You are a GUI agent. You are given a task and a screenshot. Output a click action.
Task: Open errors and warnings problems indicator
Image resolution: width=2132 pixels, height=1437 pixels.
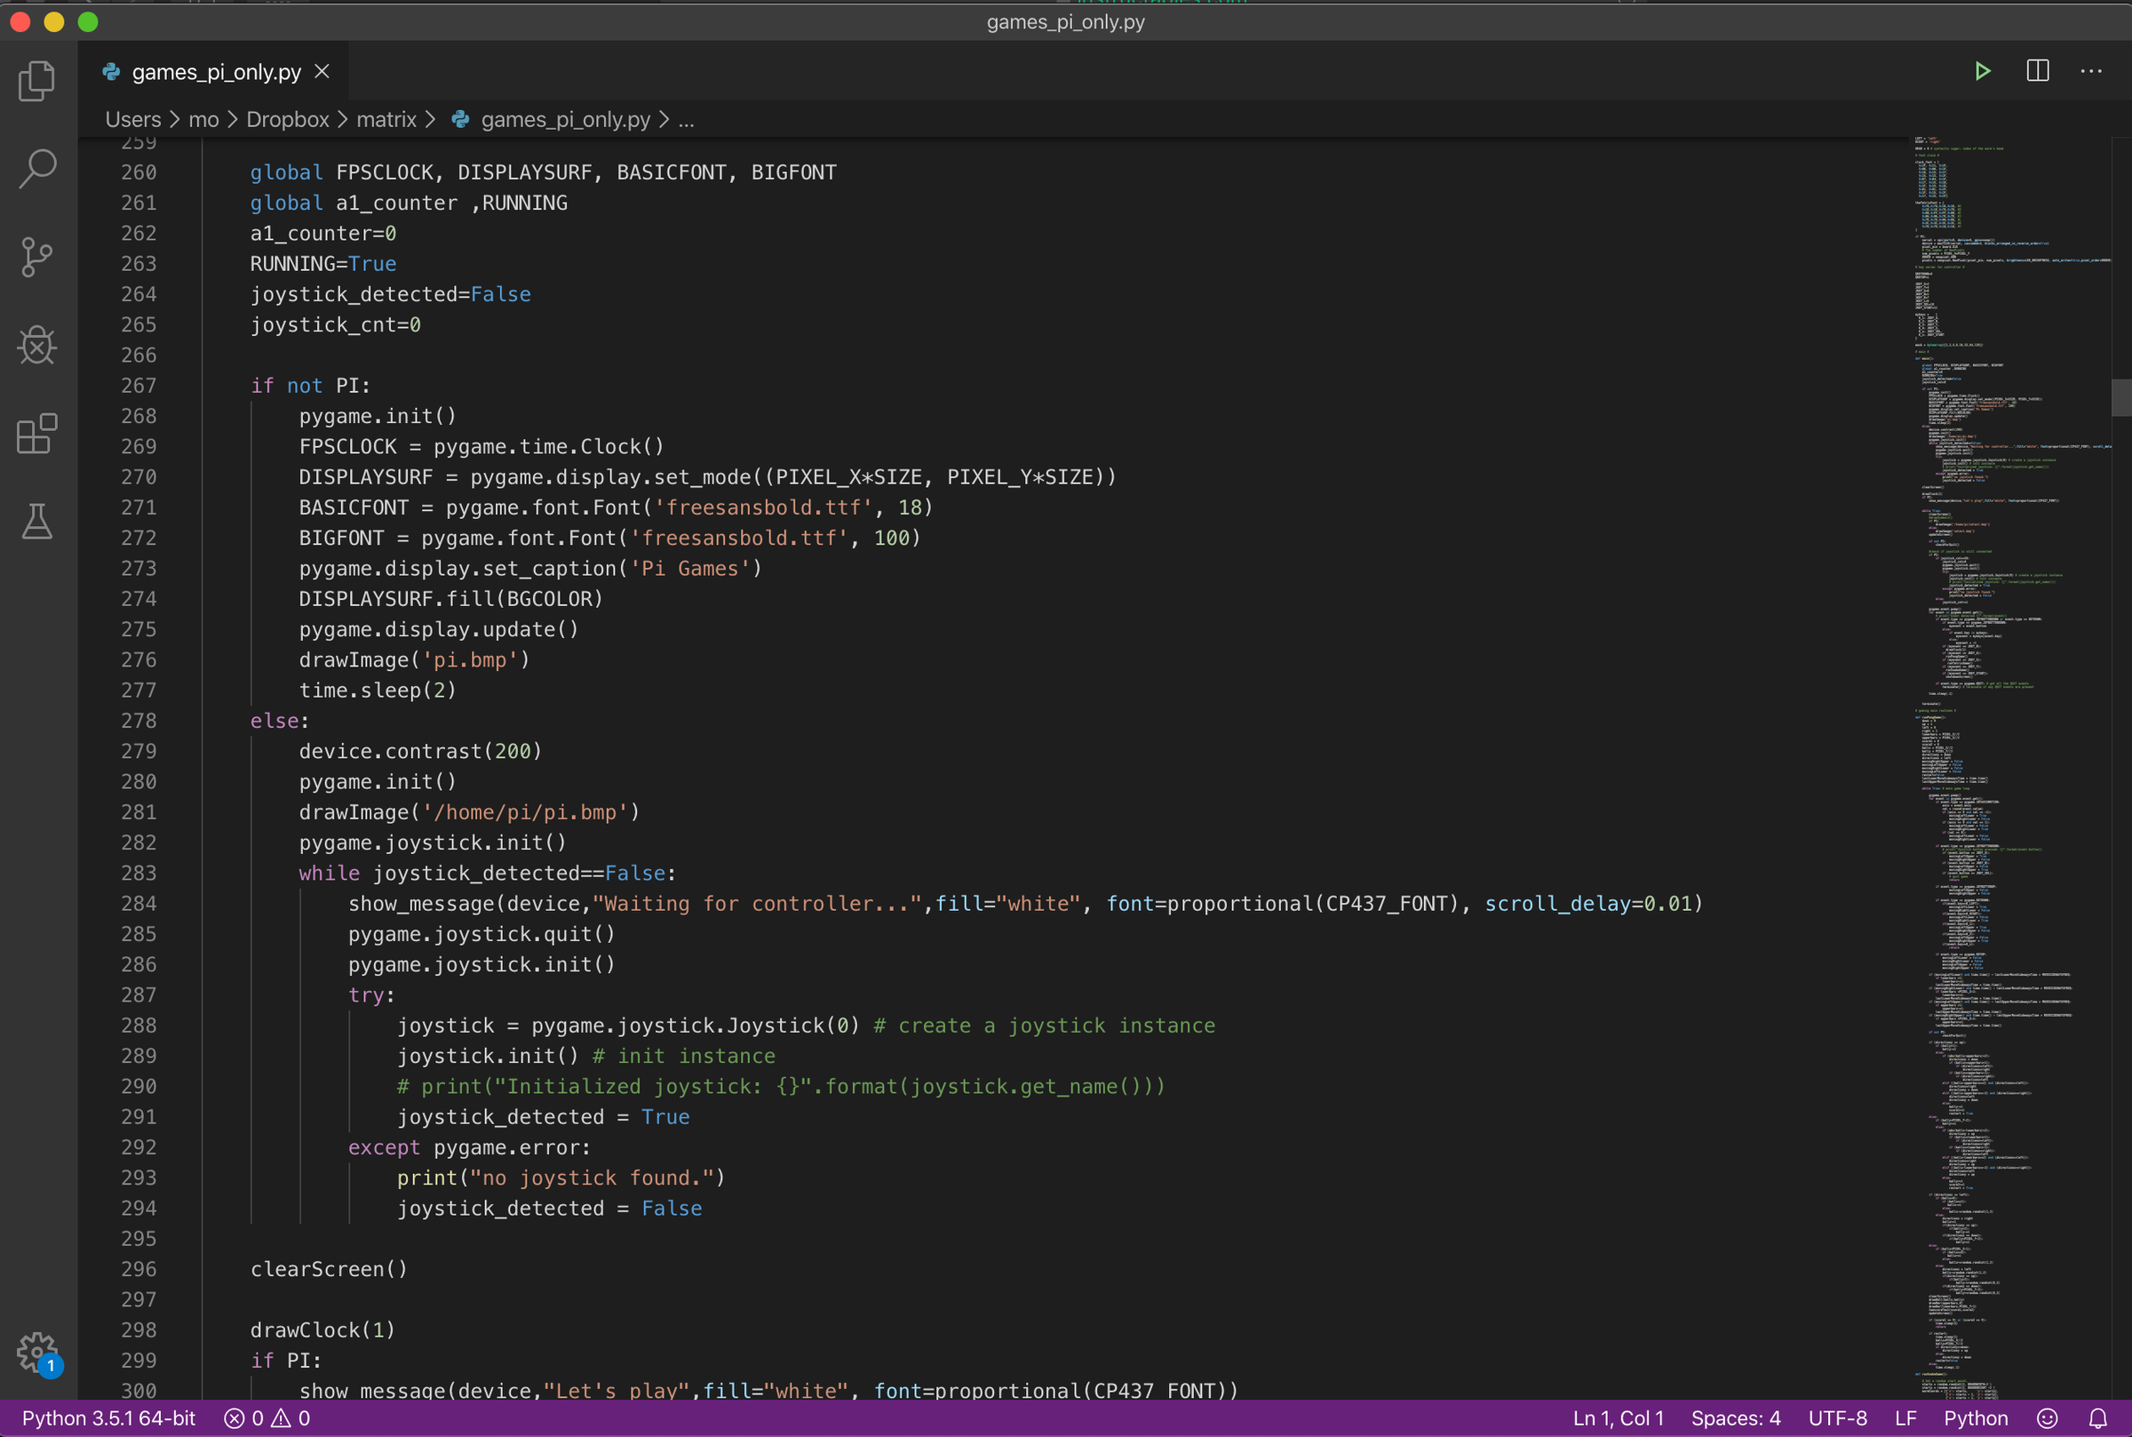tap(267, 1417)
